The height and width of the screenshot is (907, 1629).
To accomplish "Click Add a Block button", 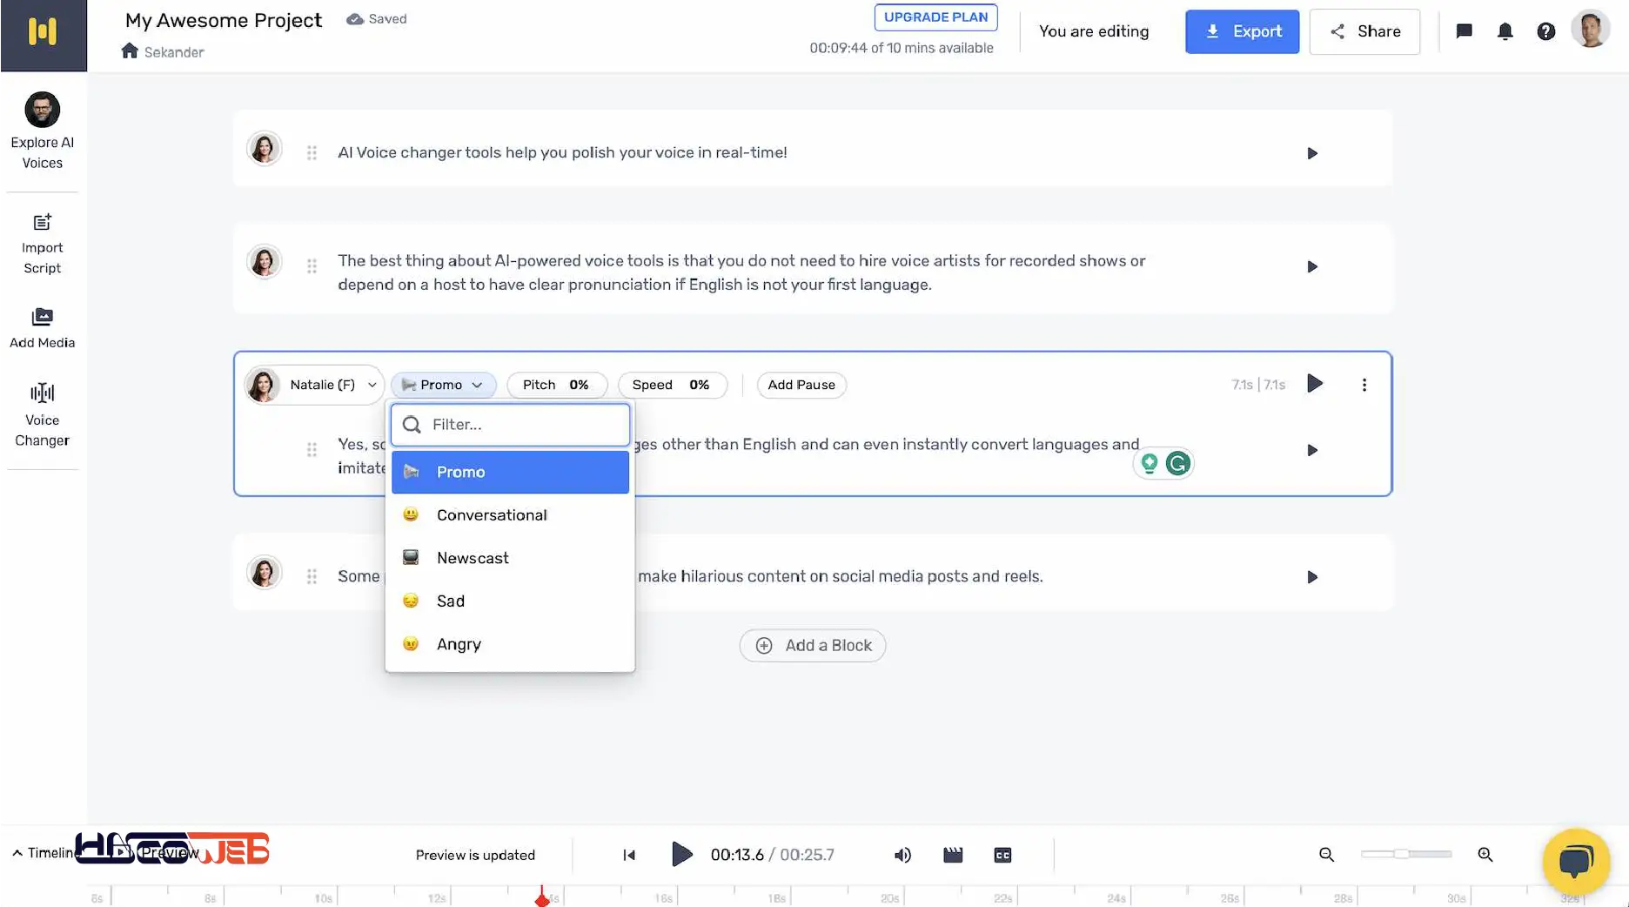I will click(812, 645).
